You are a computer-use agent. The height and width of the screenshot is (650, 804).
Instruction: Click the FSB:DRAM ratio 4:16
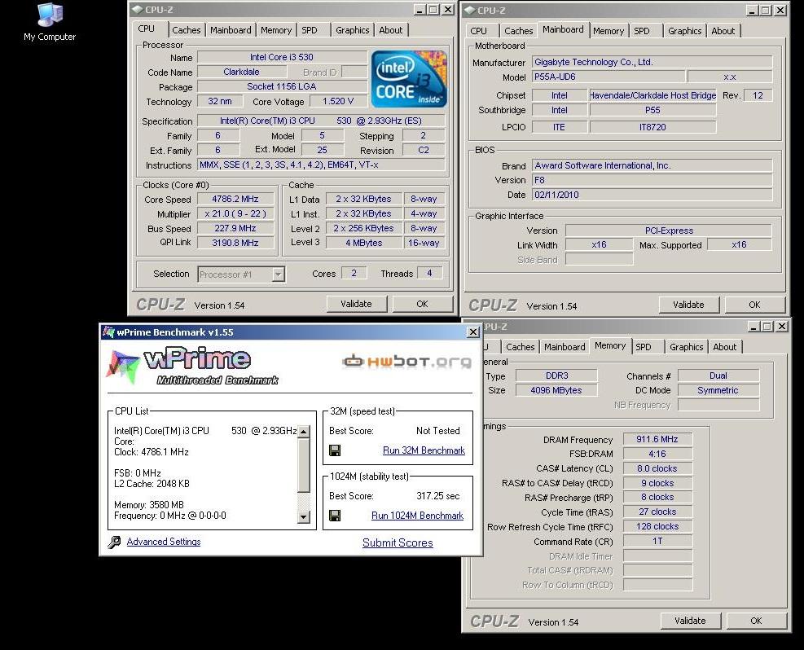tap(657, 454)
